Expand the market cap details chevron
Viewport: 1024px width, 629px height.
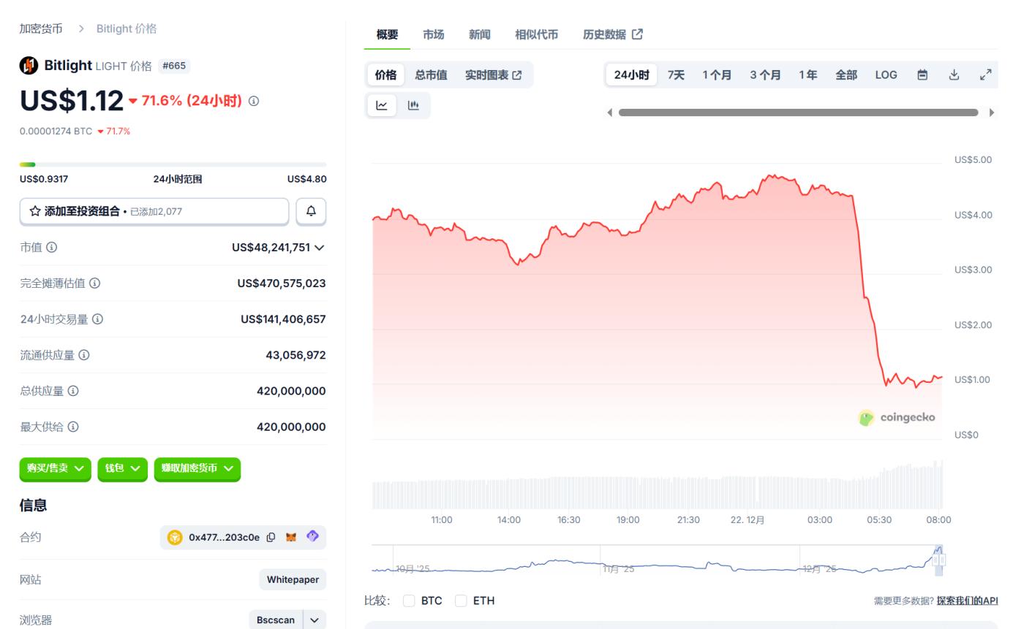319,248
